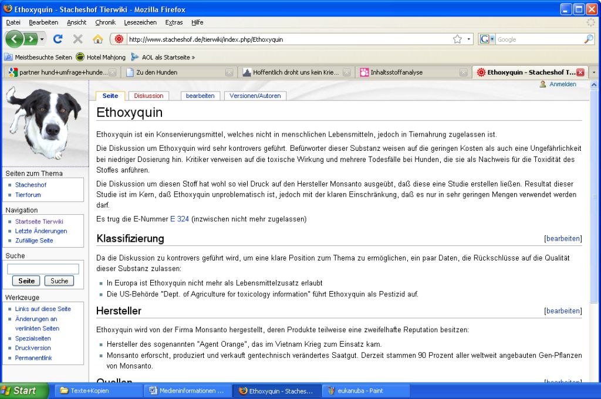Switch to Medieninformationen taskbar window
The width and height of the screenshot is (601, 399).
[x=188, y=391]
